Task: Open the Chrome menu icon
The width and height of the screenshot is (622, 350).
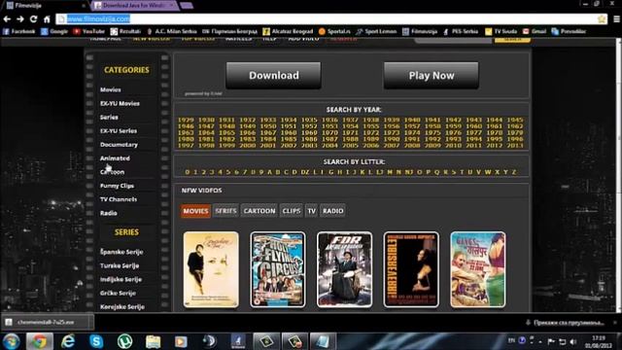Action: pyautogui.click(x=616, y=18)
